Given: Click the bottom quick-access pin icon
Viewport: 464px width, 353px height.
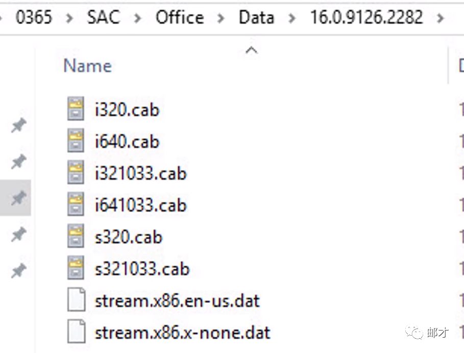Looking at the screenshot, I should 18,271.
